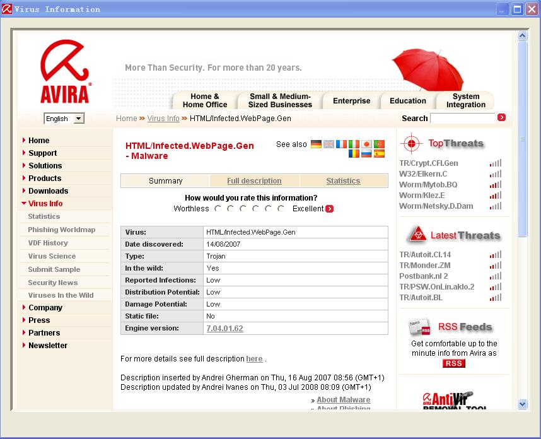This screenshot has width=541, height=439.
Task: Click the RSS Feeds newspaper icon
Action: tap(419, 327)
